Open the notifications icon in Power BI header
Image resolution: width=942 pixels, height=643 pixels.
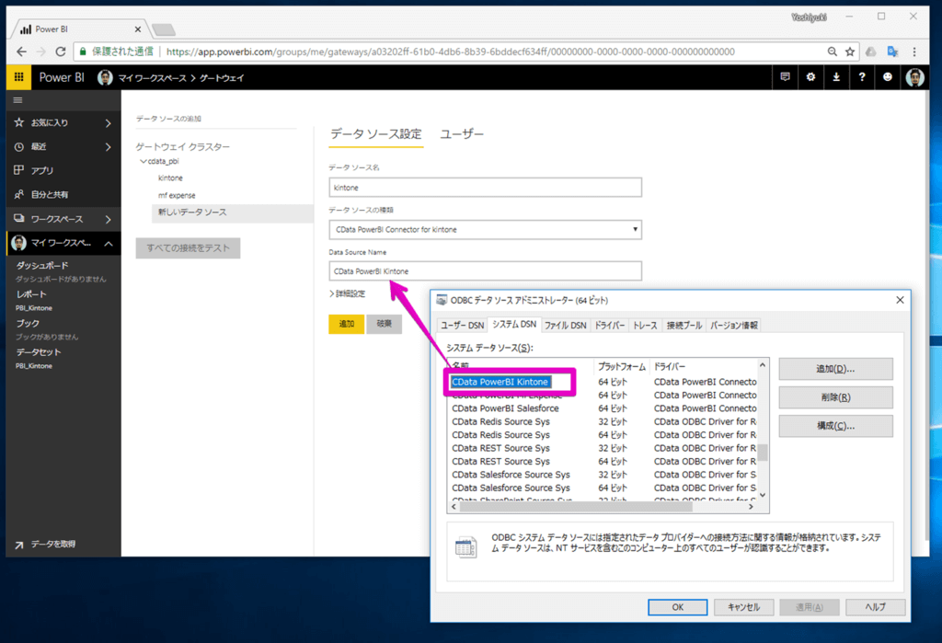pos(785,77)
